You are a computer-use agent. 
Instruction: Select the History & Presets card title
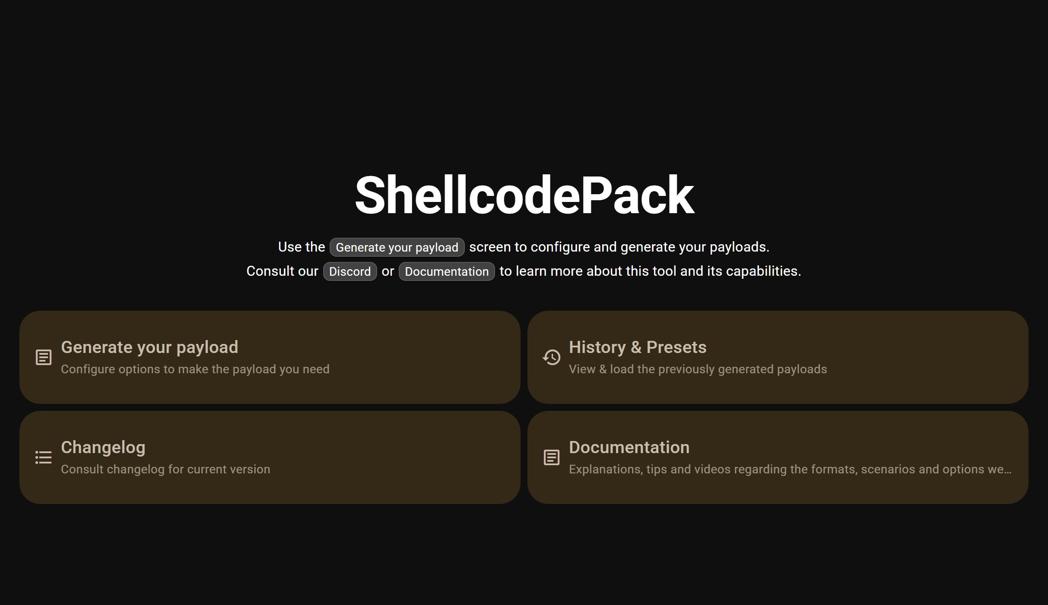point(637,347)
